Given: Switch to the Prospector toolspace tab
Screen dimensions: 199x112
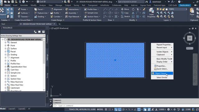Looking at the screenshot, I should pyautogui.click(x=47, y=39).
